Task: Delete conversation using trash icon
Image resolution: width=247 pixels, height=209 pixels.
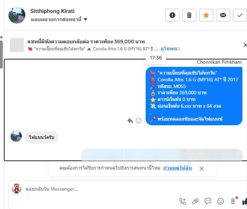Action: 189,15
